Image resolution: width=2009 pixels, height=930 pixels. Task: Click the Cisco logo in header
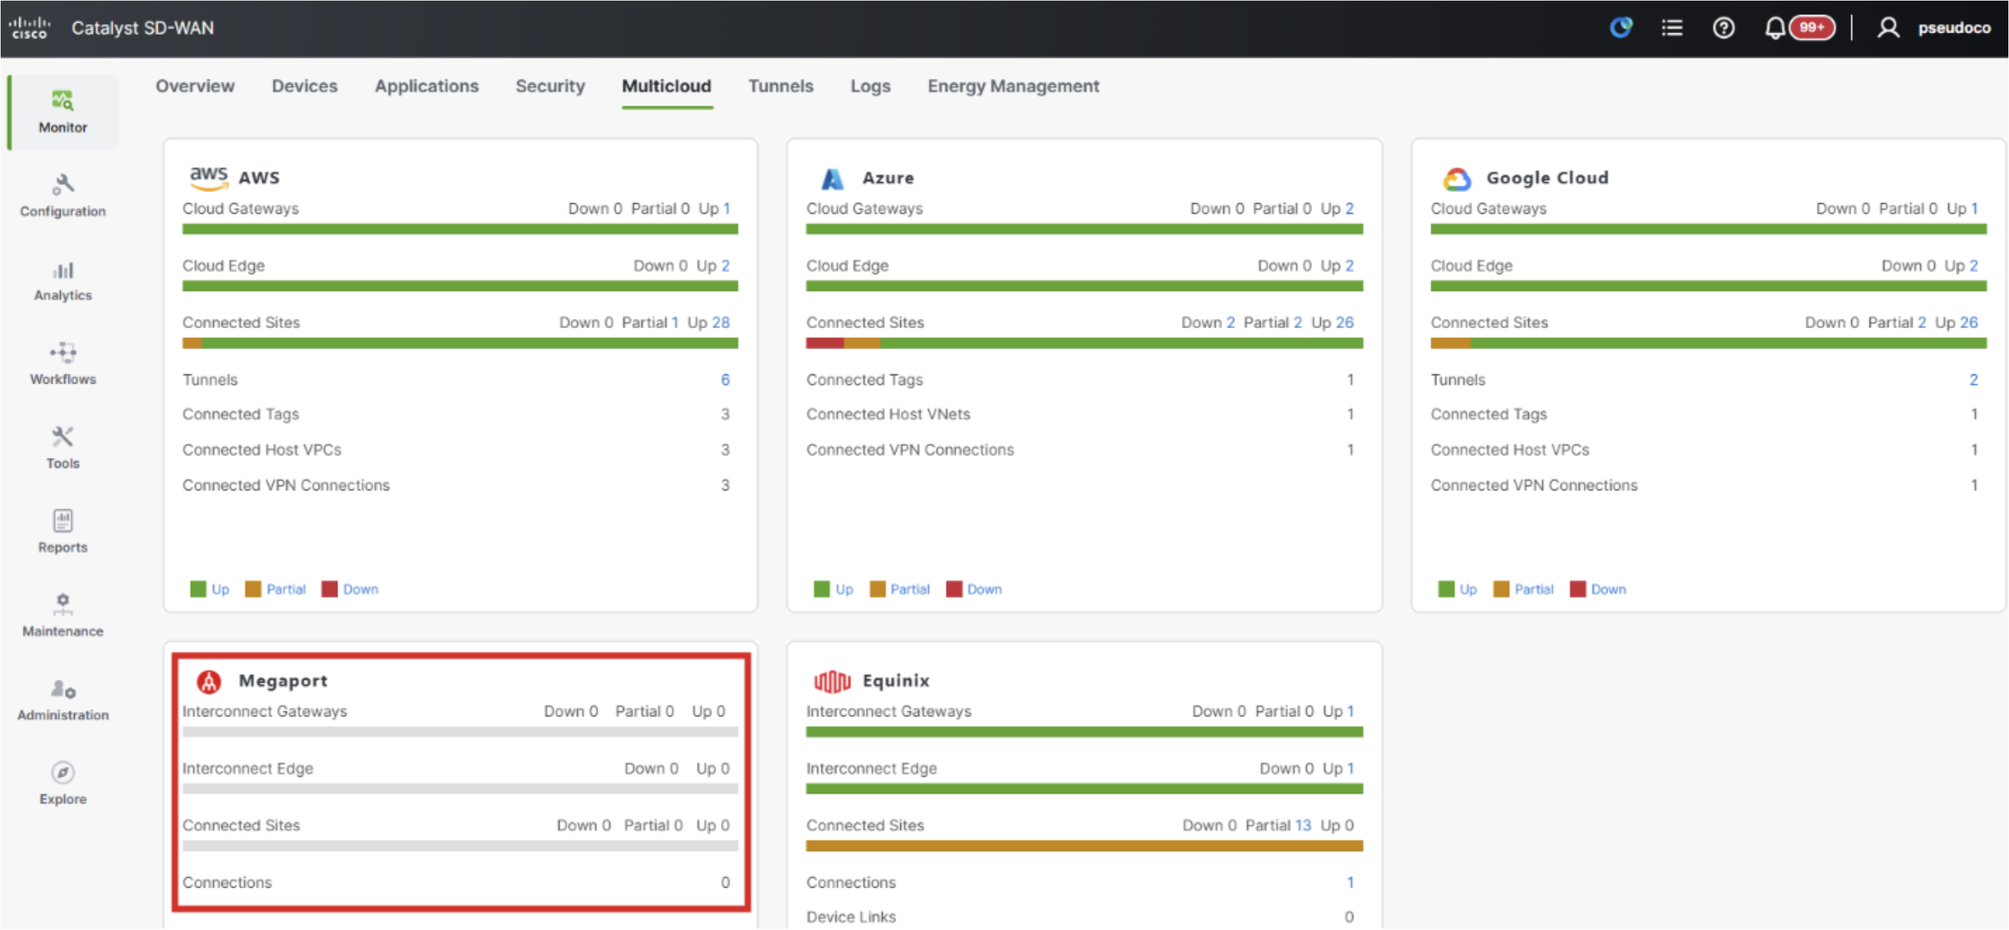(x=29, y=28)
